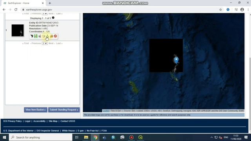251x141 pixels.
Task: Open the Leaflet attribution link
Action: [x=106, y=111]
